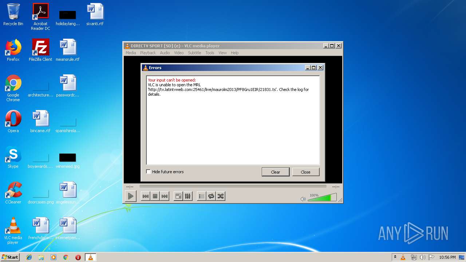Screen dimensions: 466x262
Task: Open the Help menu in VLC
Action: coord(235,53)
